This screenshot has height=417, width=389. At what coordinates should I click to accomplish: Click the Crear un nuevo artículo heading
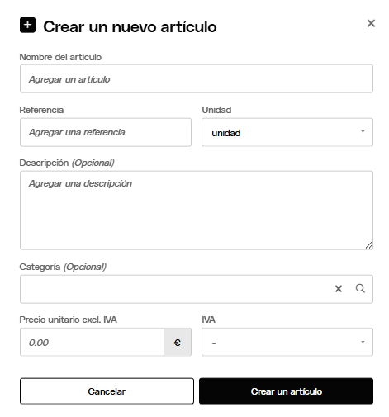pyautogui.click(x=130, y=26)
